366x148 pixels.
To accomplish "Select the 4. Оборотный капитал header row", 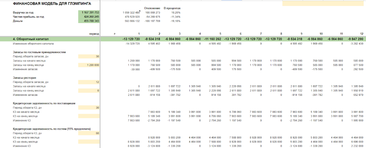I will (x=183, y=39).
